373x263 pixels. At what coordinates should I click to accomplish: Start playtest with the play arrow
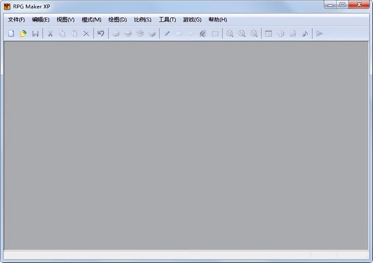pos(319,34)
